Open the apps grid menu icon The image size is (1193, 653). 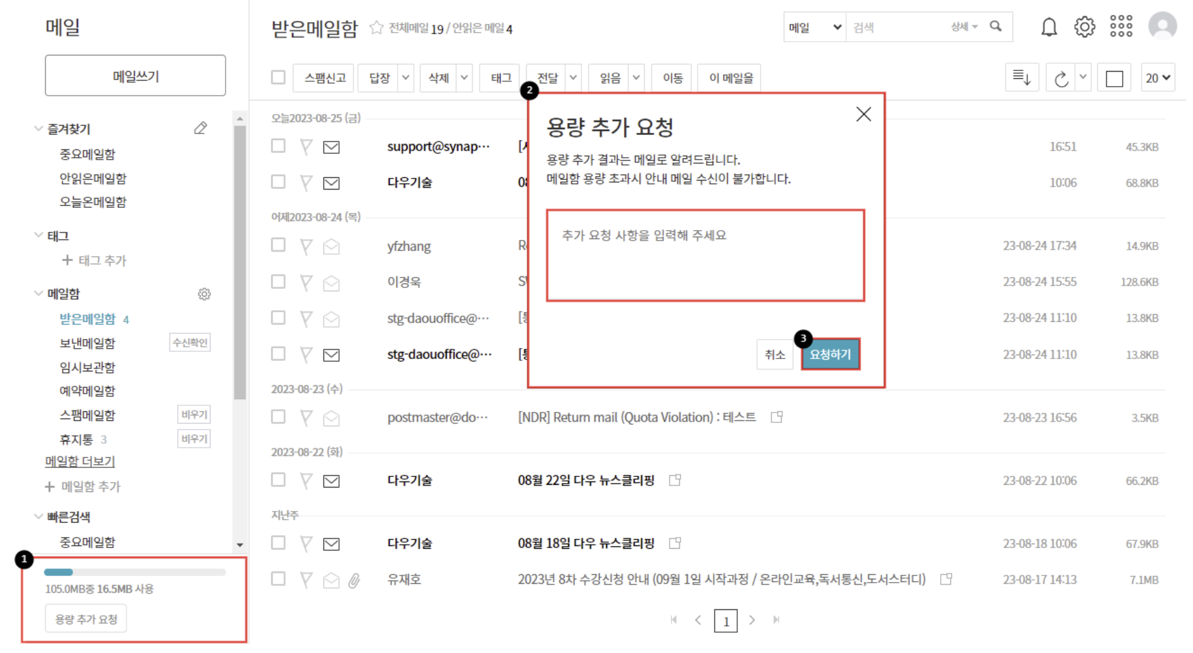point(1121,27)
